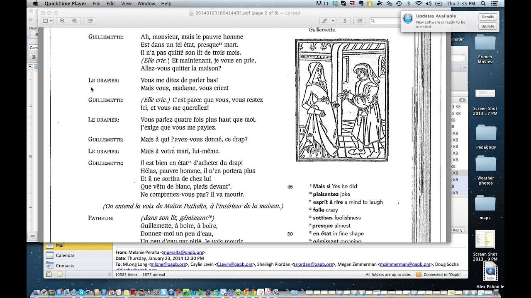Show the Edit (markup) toolbar
The height and width of the screenshot is (298, 531).
(360, 21)
